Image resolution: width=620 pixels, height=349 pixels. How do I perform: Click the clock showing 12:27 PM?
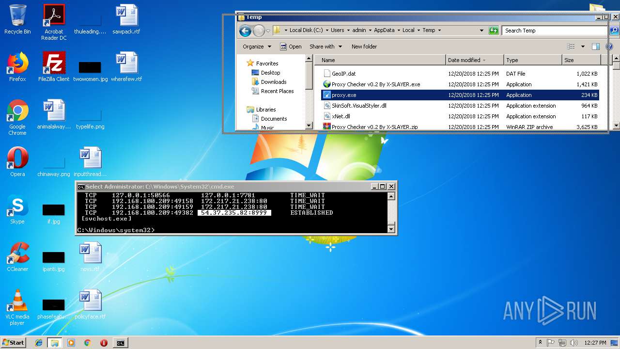(x=595, y=343)
